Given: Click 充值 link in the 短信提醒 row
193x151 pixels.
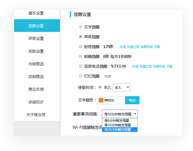Looking at the screenshot, I should (123, 47).
